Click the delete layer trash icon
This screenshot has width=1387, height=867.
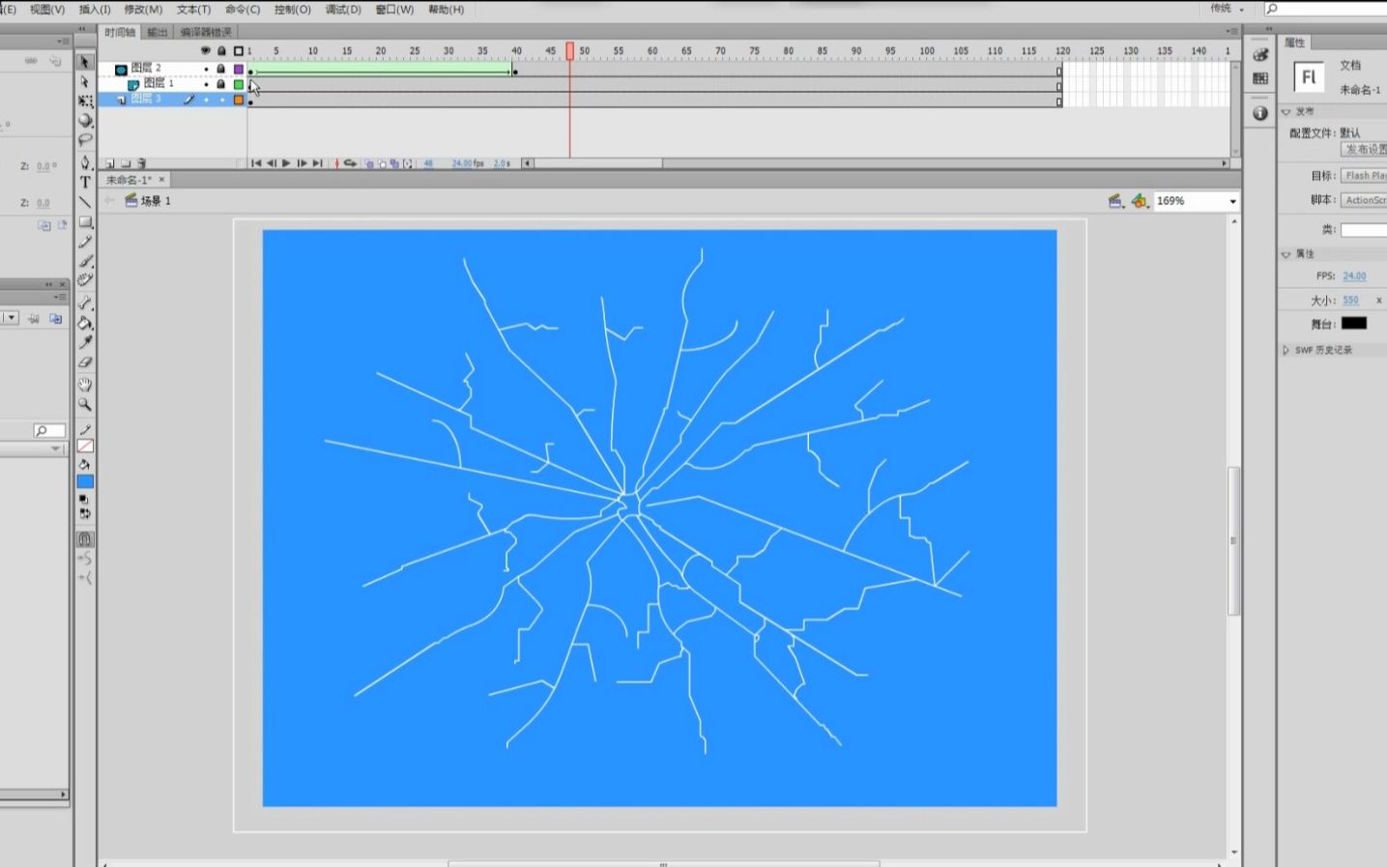(x=142, y=163)
